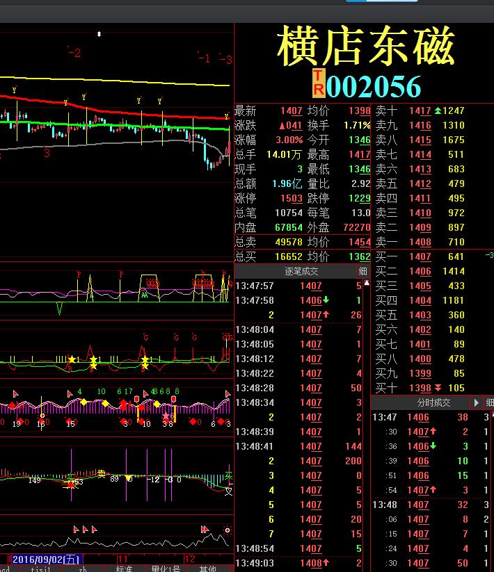Click the stock name 横店东磁
This screenshot has height=572, width=494.
pos(366,47)
